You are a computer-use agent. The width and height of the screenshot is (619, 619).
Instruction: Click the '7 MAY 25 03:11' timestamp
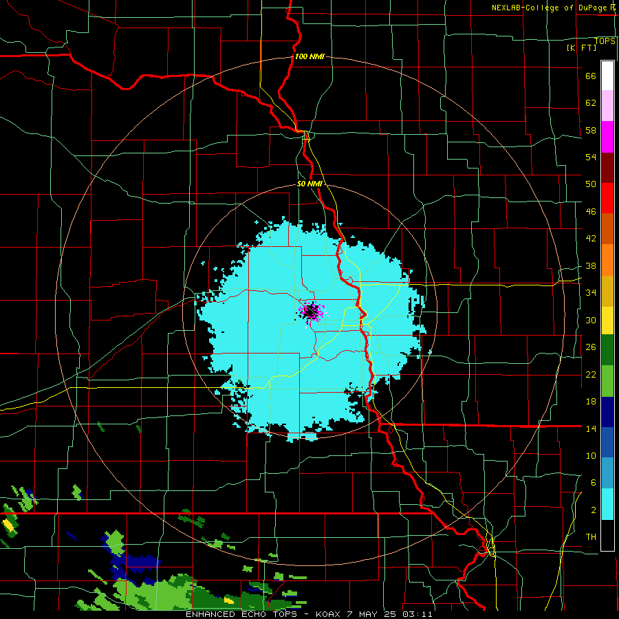tap(390, 614)
